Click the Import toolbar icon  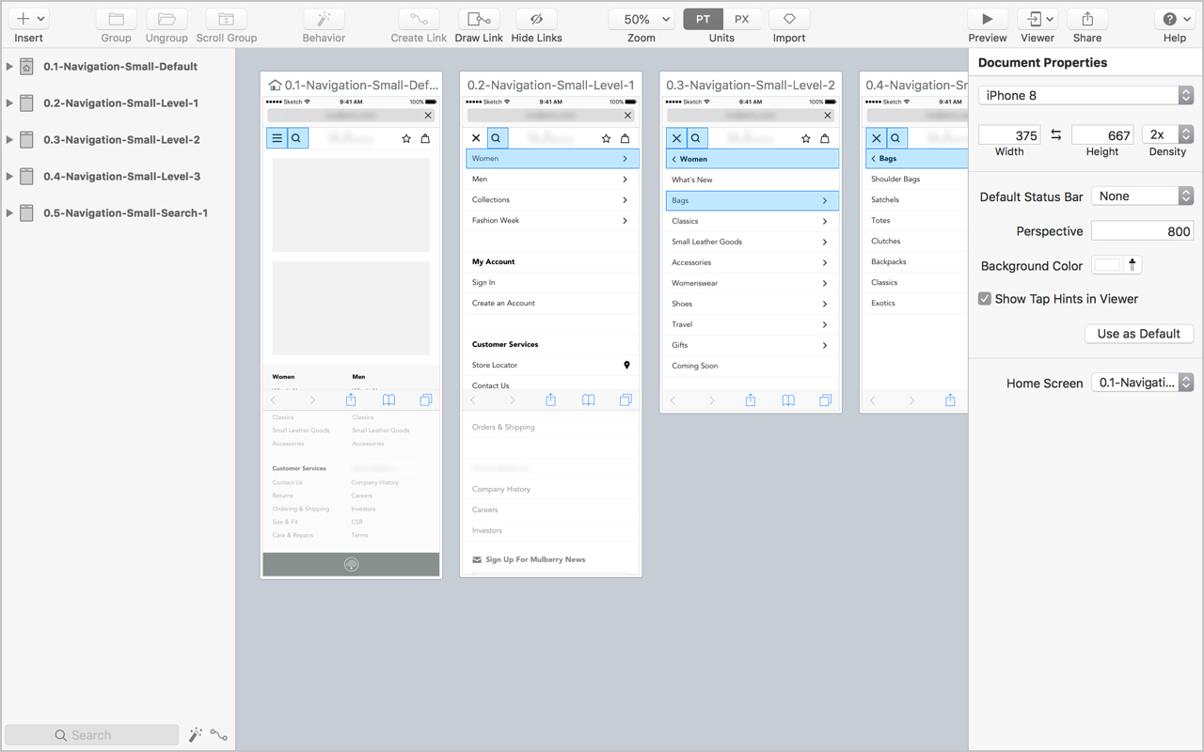pos(789,19)
